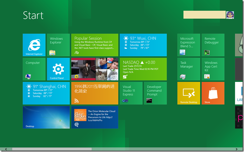Open the Remote Debugger tile

[x=213, y=45]
